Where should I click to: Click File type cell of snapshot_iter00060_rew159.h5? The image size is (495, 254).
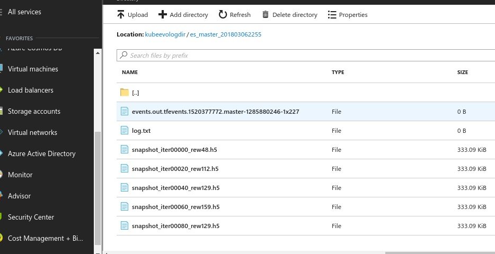click(x=337, y=207)
